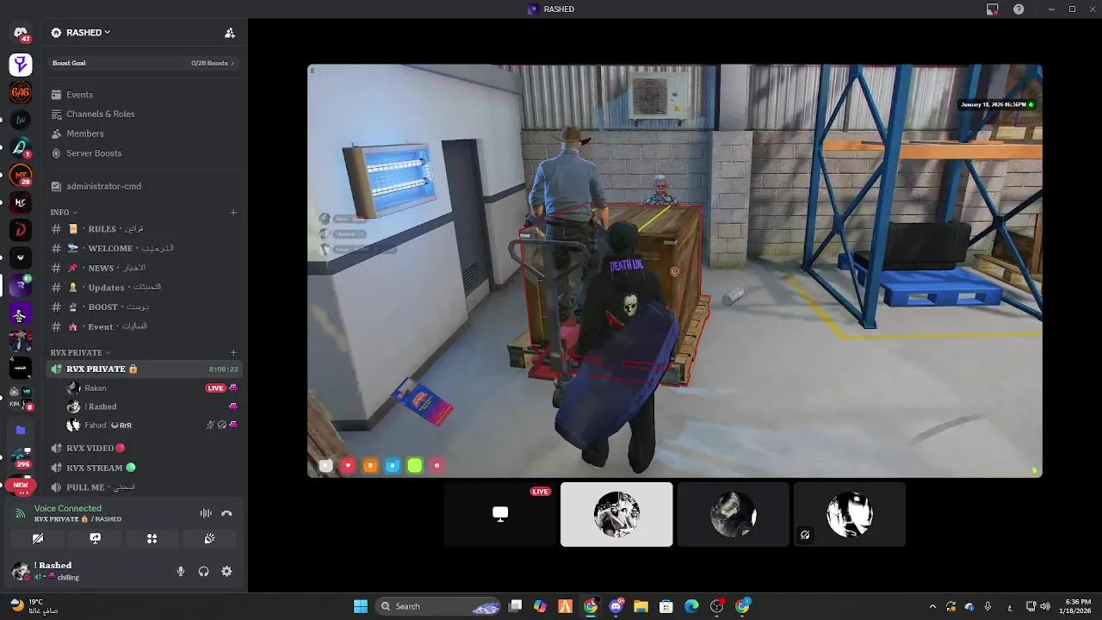Open the BOOST text channel
Screen dimensions: 1102x620
pyautogui.click(x=144, y=307)
